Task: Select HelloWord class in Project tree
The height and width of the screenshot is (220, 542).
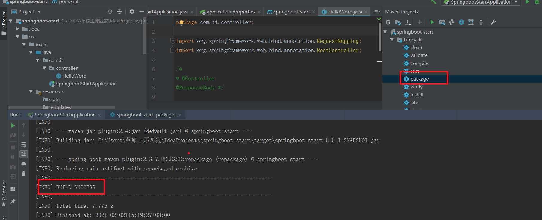Action: click(x=71, y=76)
